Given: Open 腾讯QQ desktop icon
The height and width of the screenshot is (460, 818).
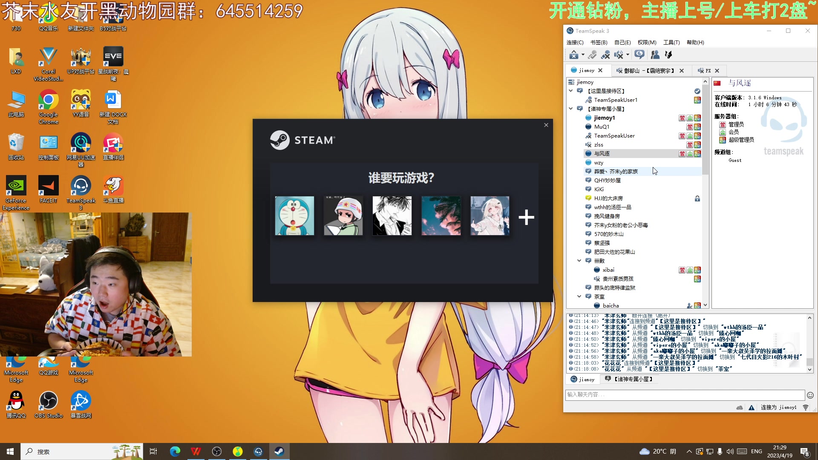Looking at the screenshot, I should click(16, 405).
